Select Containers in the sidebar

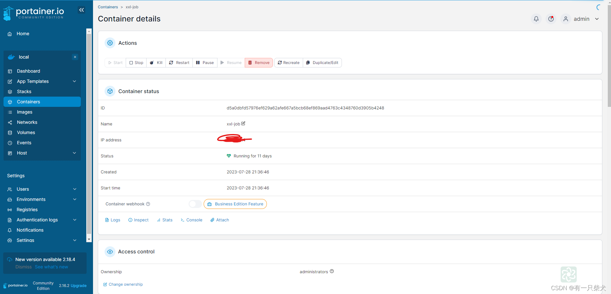tap(42, 102)
